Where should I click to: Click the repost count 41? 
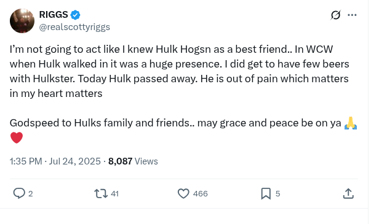[x=115, y=193]
